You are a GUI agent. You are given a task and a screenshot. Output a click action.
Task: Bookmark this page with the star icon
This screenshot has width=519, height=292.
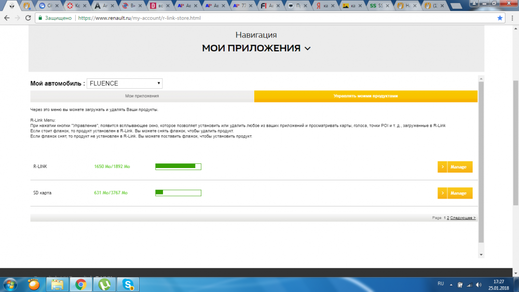500,18
